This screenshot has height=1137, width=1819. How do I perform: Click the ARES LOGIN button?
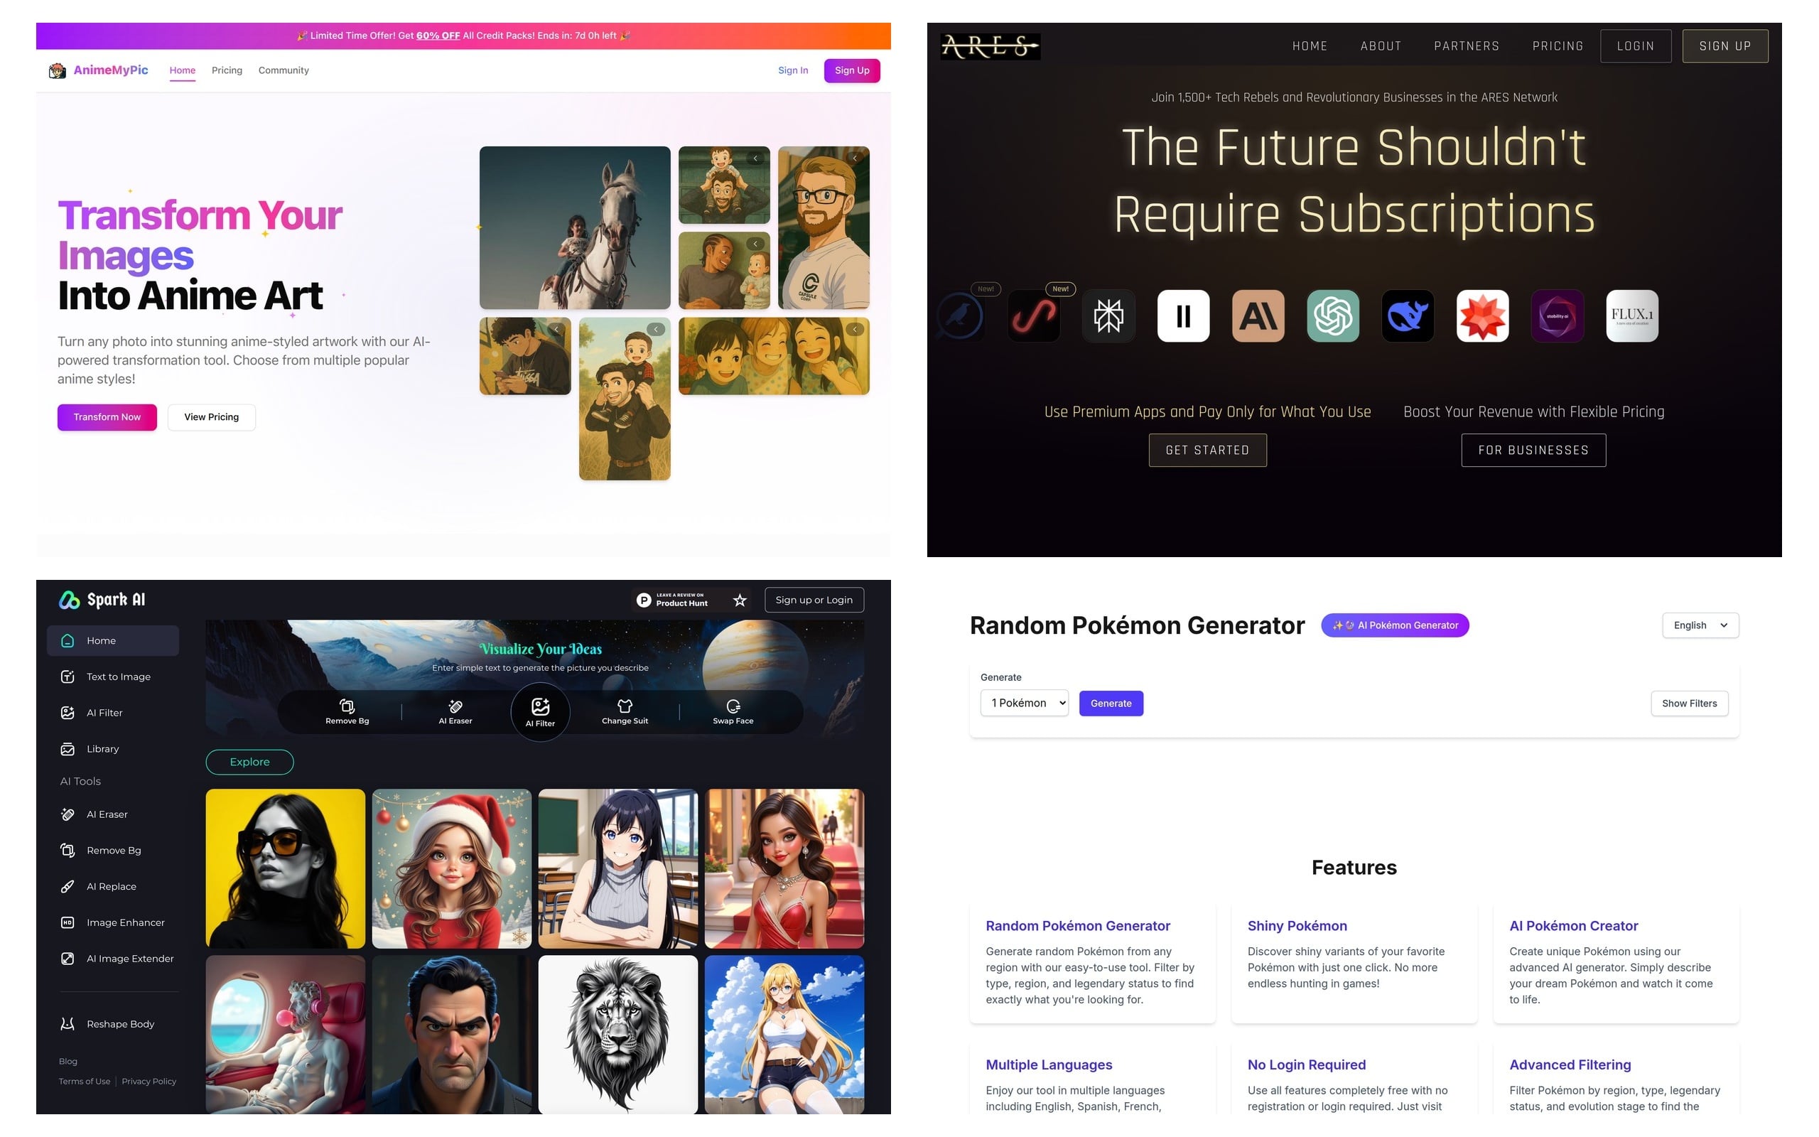click(x=1636, y=47)
